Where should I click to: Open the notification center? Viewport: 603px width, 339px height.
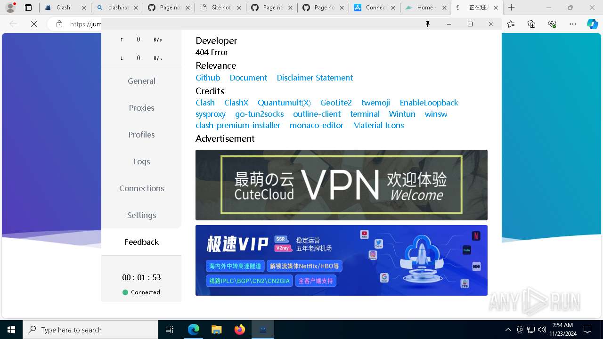[587, 330]
